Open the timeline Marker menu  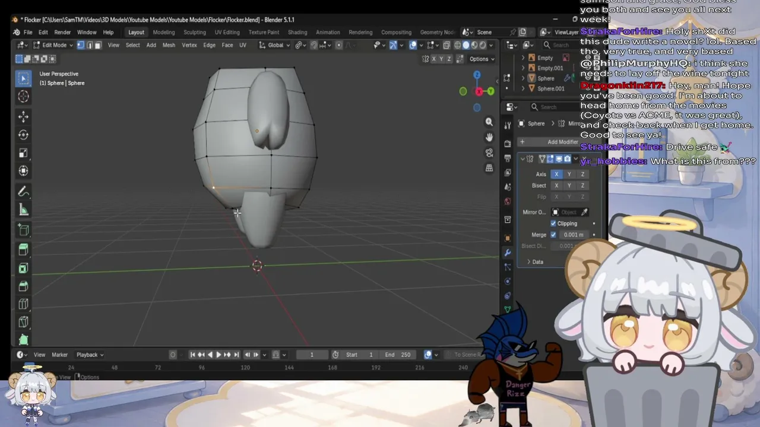pyautogui.click(x=59, y=355)
